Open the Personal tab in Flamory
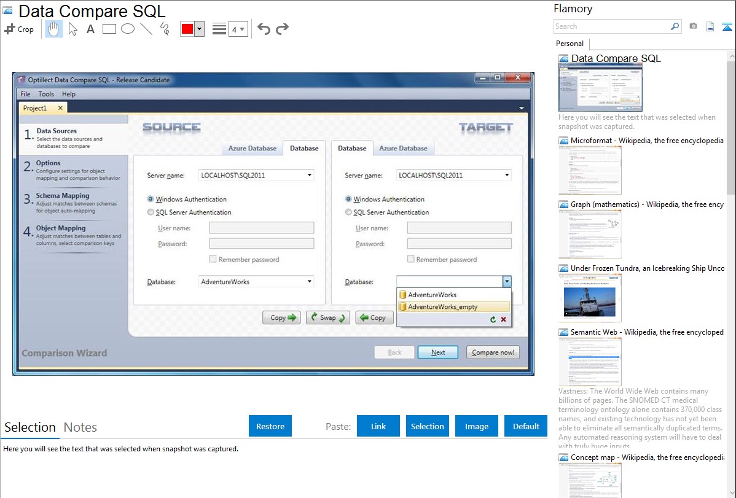736x498 pixels. point(570,44)
